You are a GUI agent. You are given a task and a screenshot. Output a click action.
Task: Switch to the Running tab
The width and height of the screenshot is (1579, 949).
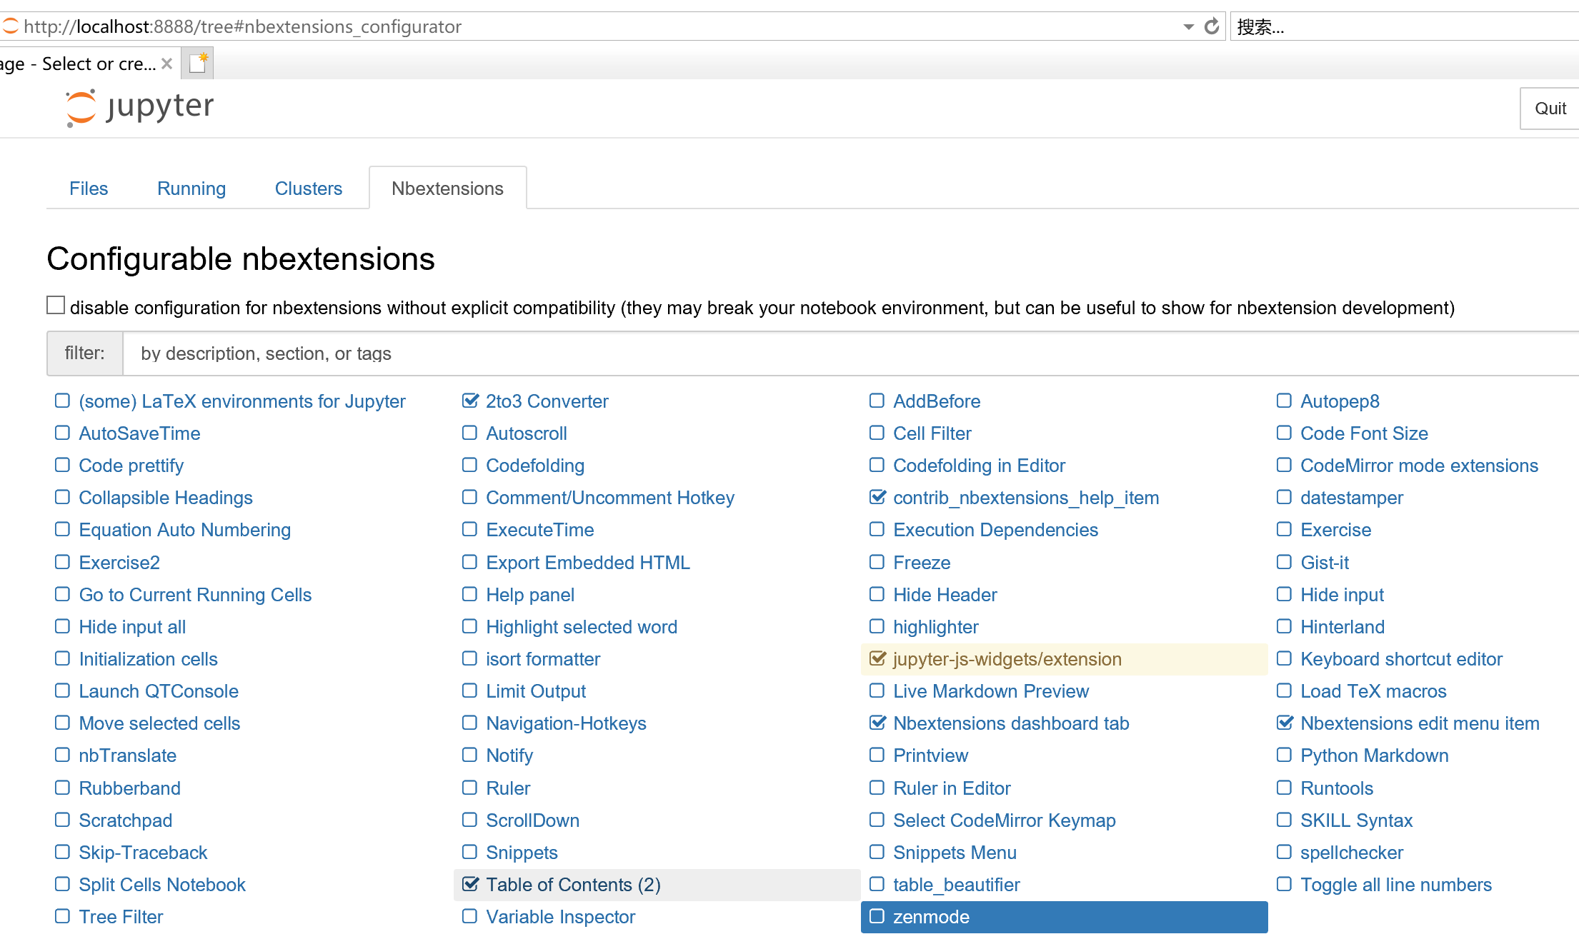(191, 189)
